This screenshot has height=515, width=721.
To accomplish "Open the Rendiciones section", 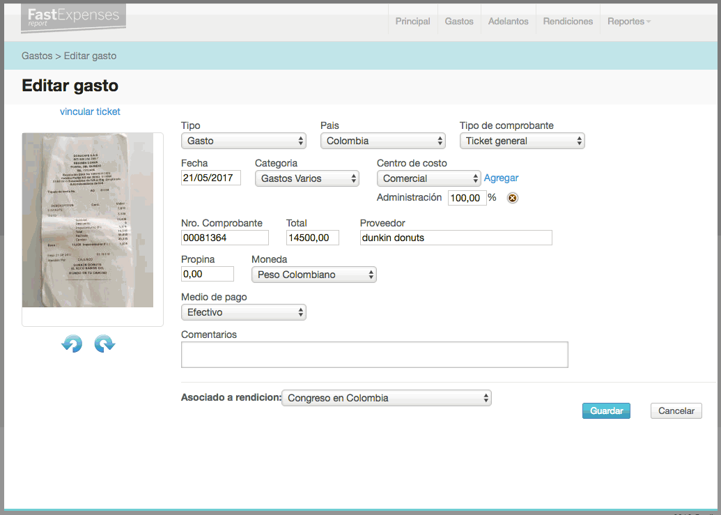I will (x=568, y=21).
